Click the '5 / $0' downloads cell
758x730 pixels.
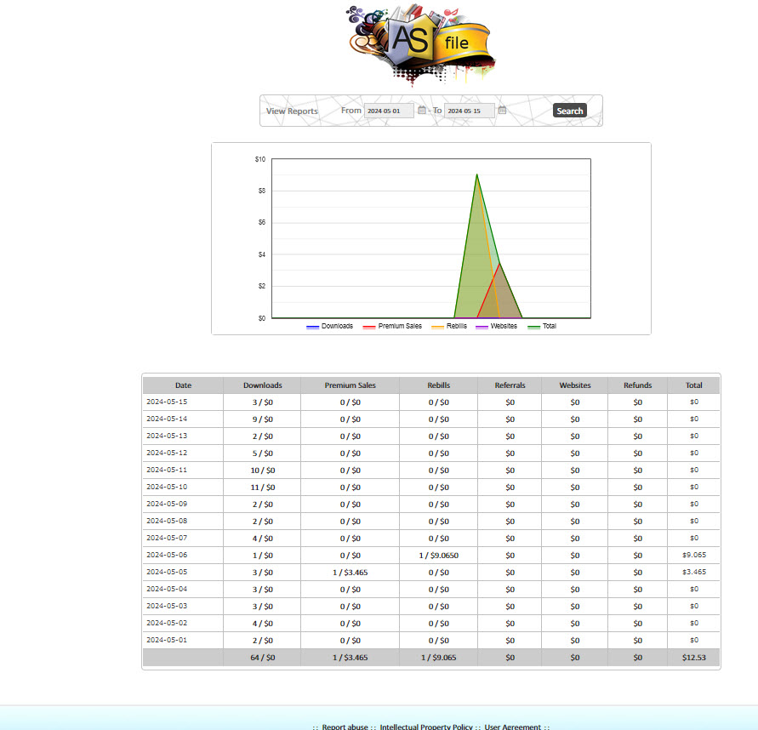coord(263,453)
